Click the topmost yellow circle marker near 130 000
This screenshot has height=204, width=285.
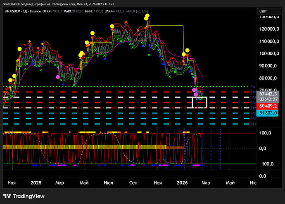147,16
